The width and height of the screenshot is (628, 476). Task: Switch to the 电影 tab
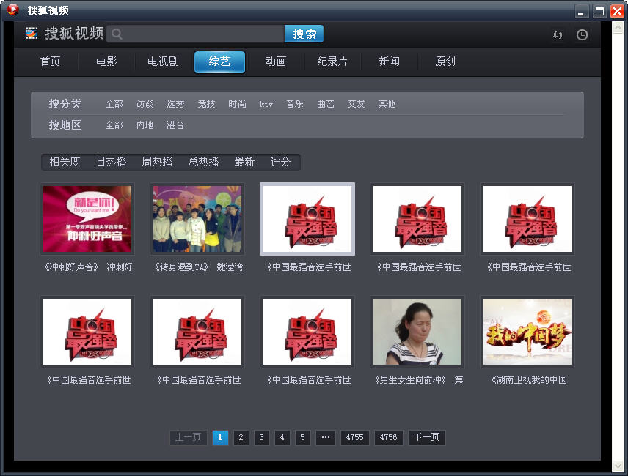tap(106, 62)
